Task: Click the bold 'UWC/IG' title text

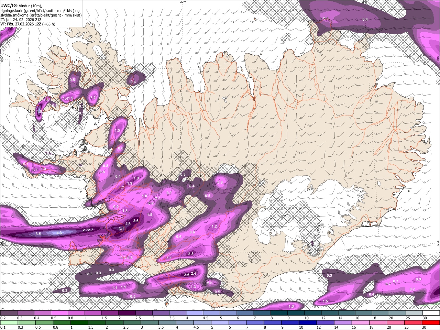Action: 9,5
